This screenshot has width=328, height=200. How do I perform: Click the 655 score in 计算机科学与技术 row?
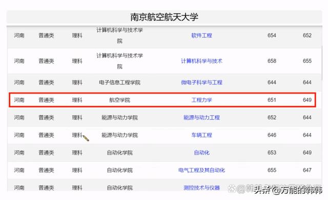307,61
